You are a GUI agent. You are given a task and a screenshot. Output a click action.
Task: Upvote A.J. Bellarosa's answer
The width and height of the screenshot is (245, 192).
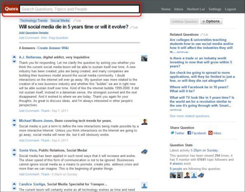tap(14, 57)
